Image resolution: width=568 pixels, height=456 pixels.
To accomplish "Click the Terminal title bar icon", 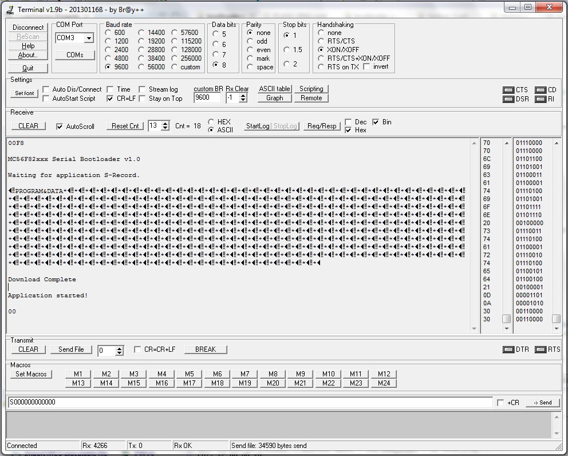I will point(10,7).
